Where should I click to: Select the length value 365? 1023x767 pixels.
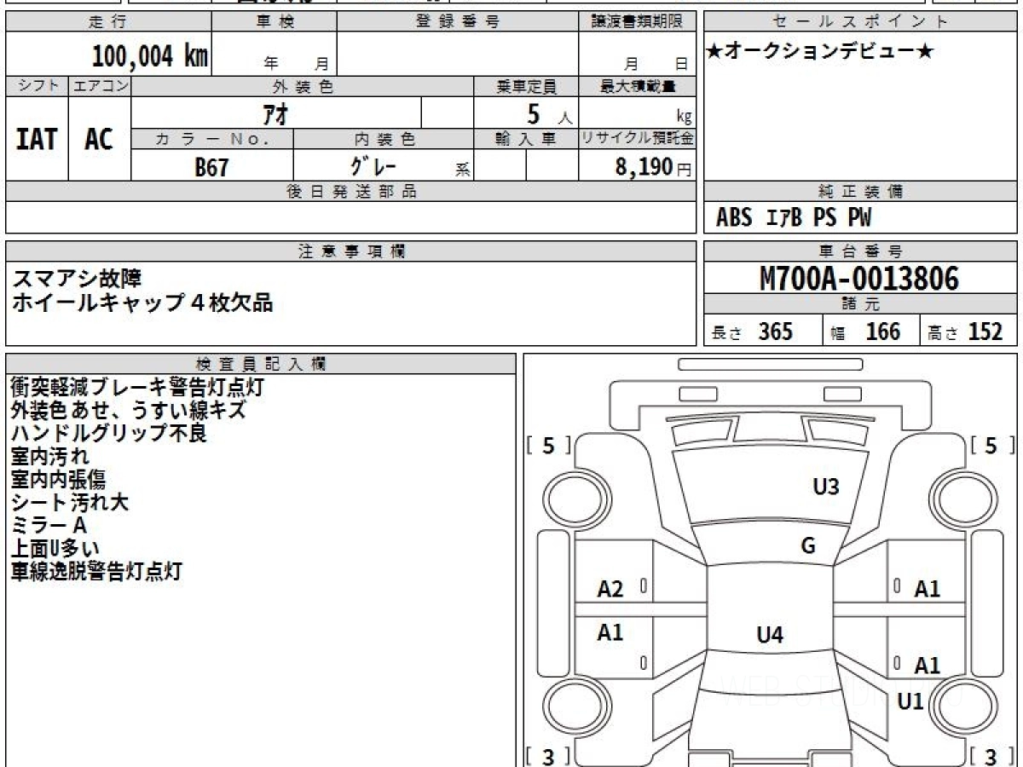776,332
